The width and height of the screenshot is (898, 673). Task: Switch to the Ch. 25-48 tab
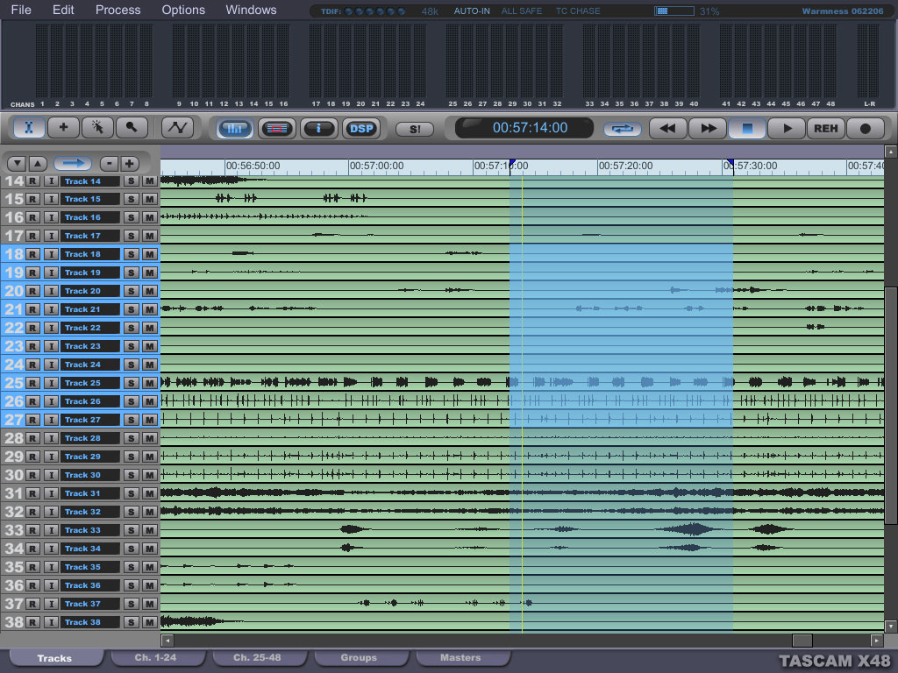point(257,657)
